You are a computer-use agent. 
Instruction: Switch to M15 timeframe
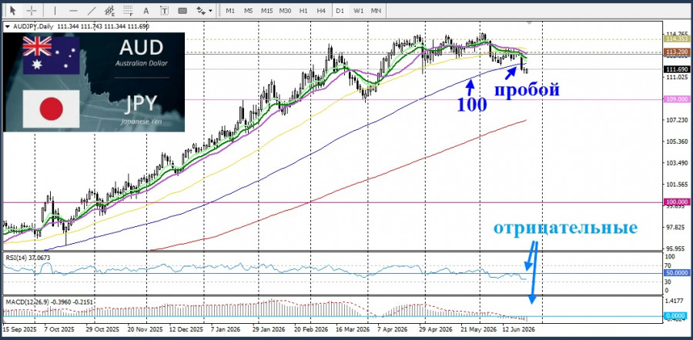coord(266,10)
